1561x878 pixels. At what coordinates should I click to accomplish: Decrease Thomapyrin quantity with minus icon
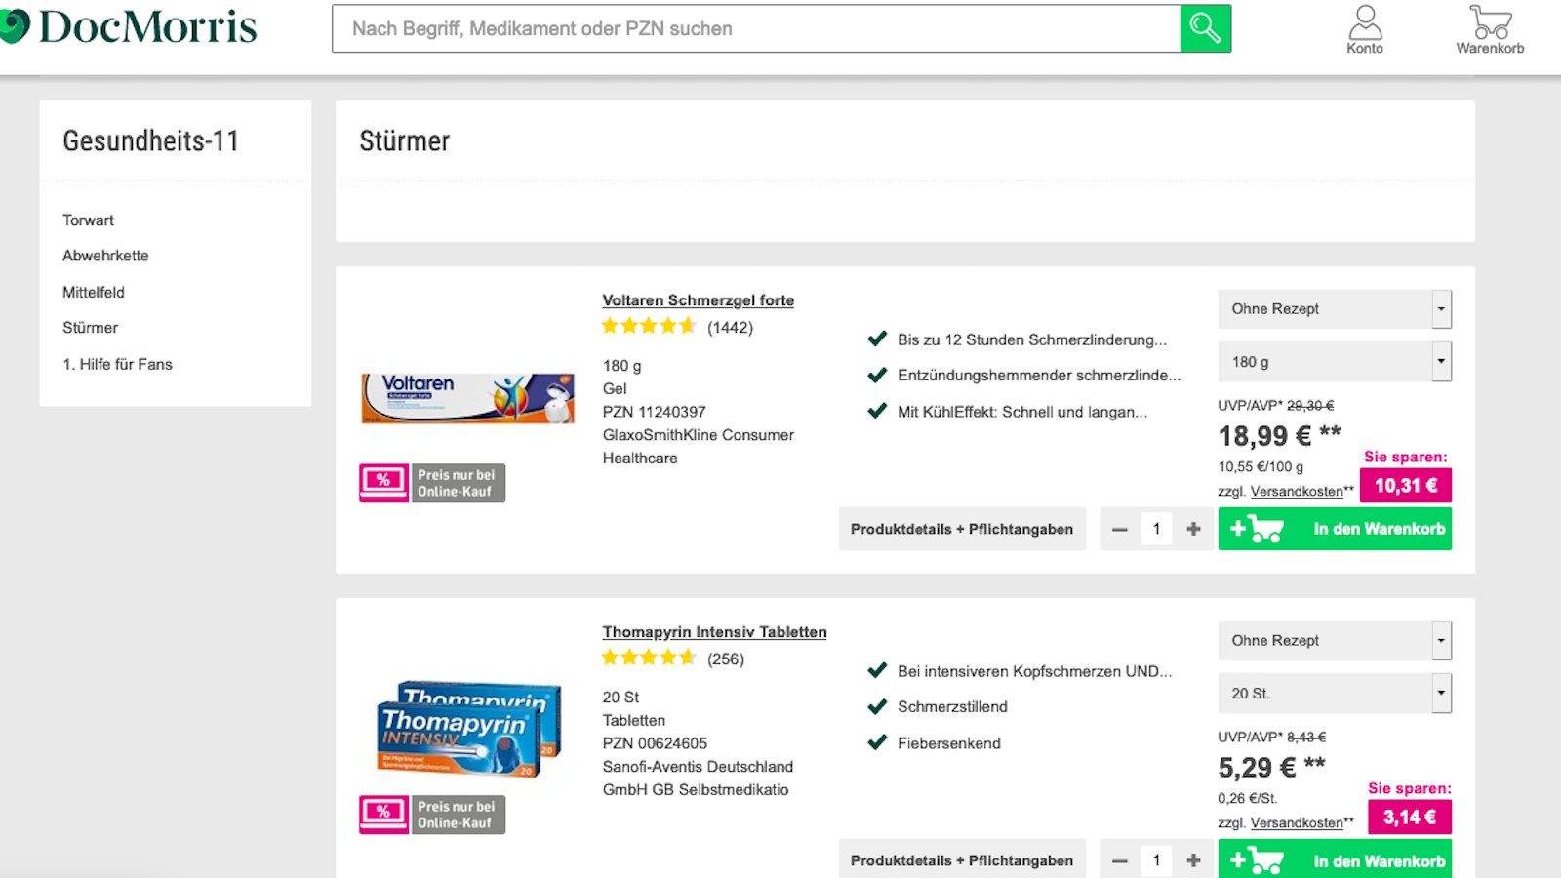pyautogui.click(x=1120, y=860)
